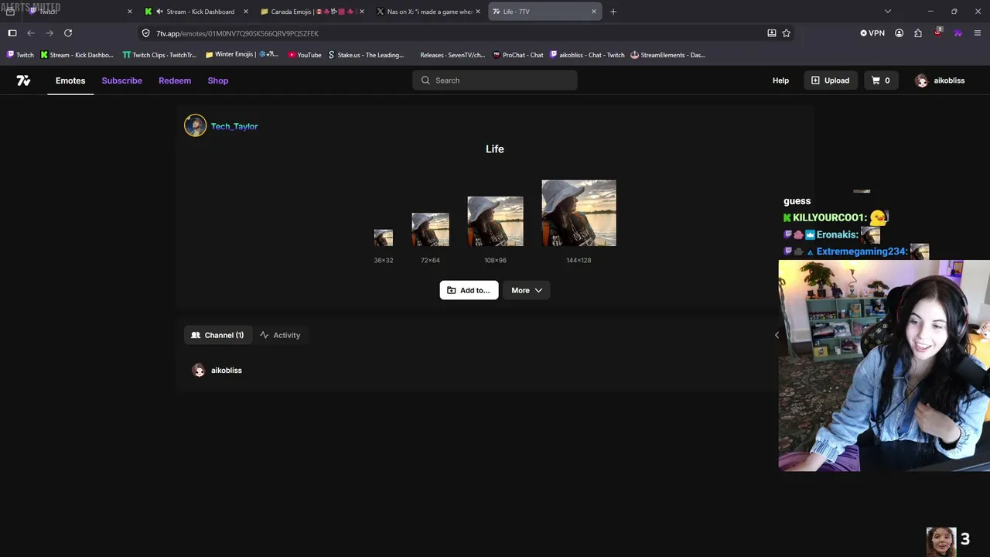Select the Channel (1) tab
Viewport: 990px width, 557px height.
tap(217, 335)
